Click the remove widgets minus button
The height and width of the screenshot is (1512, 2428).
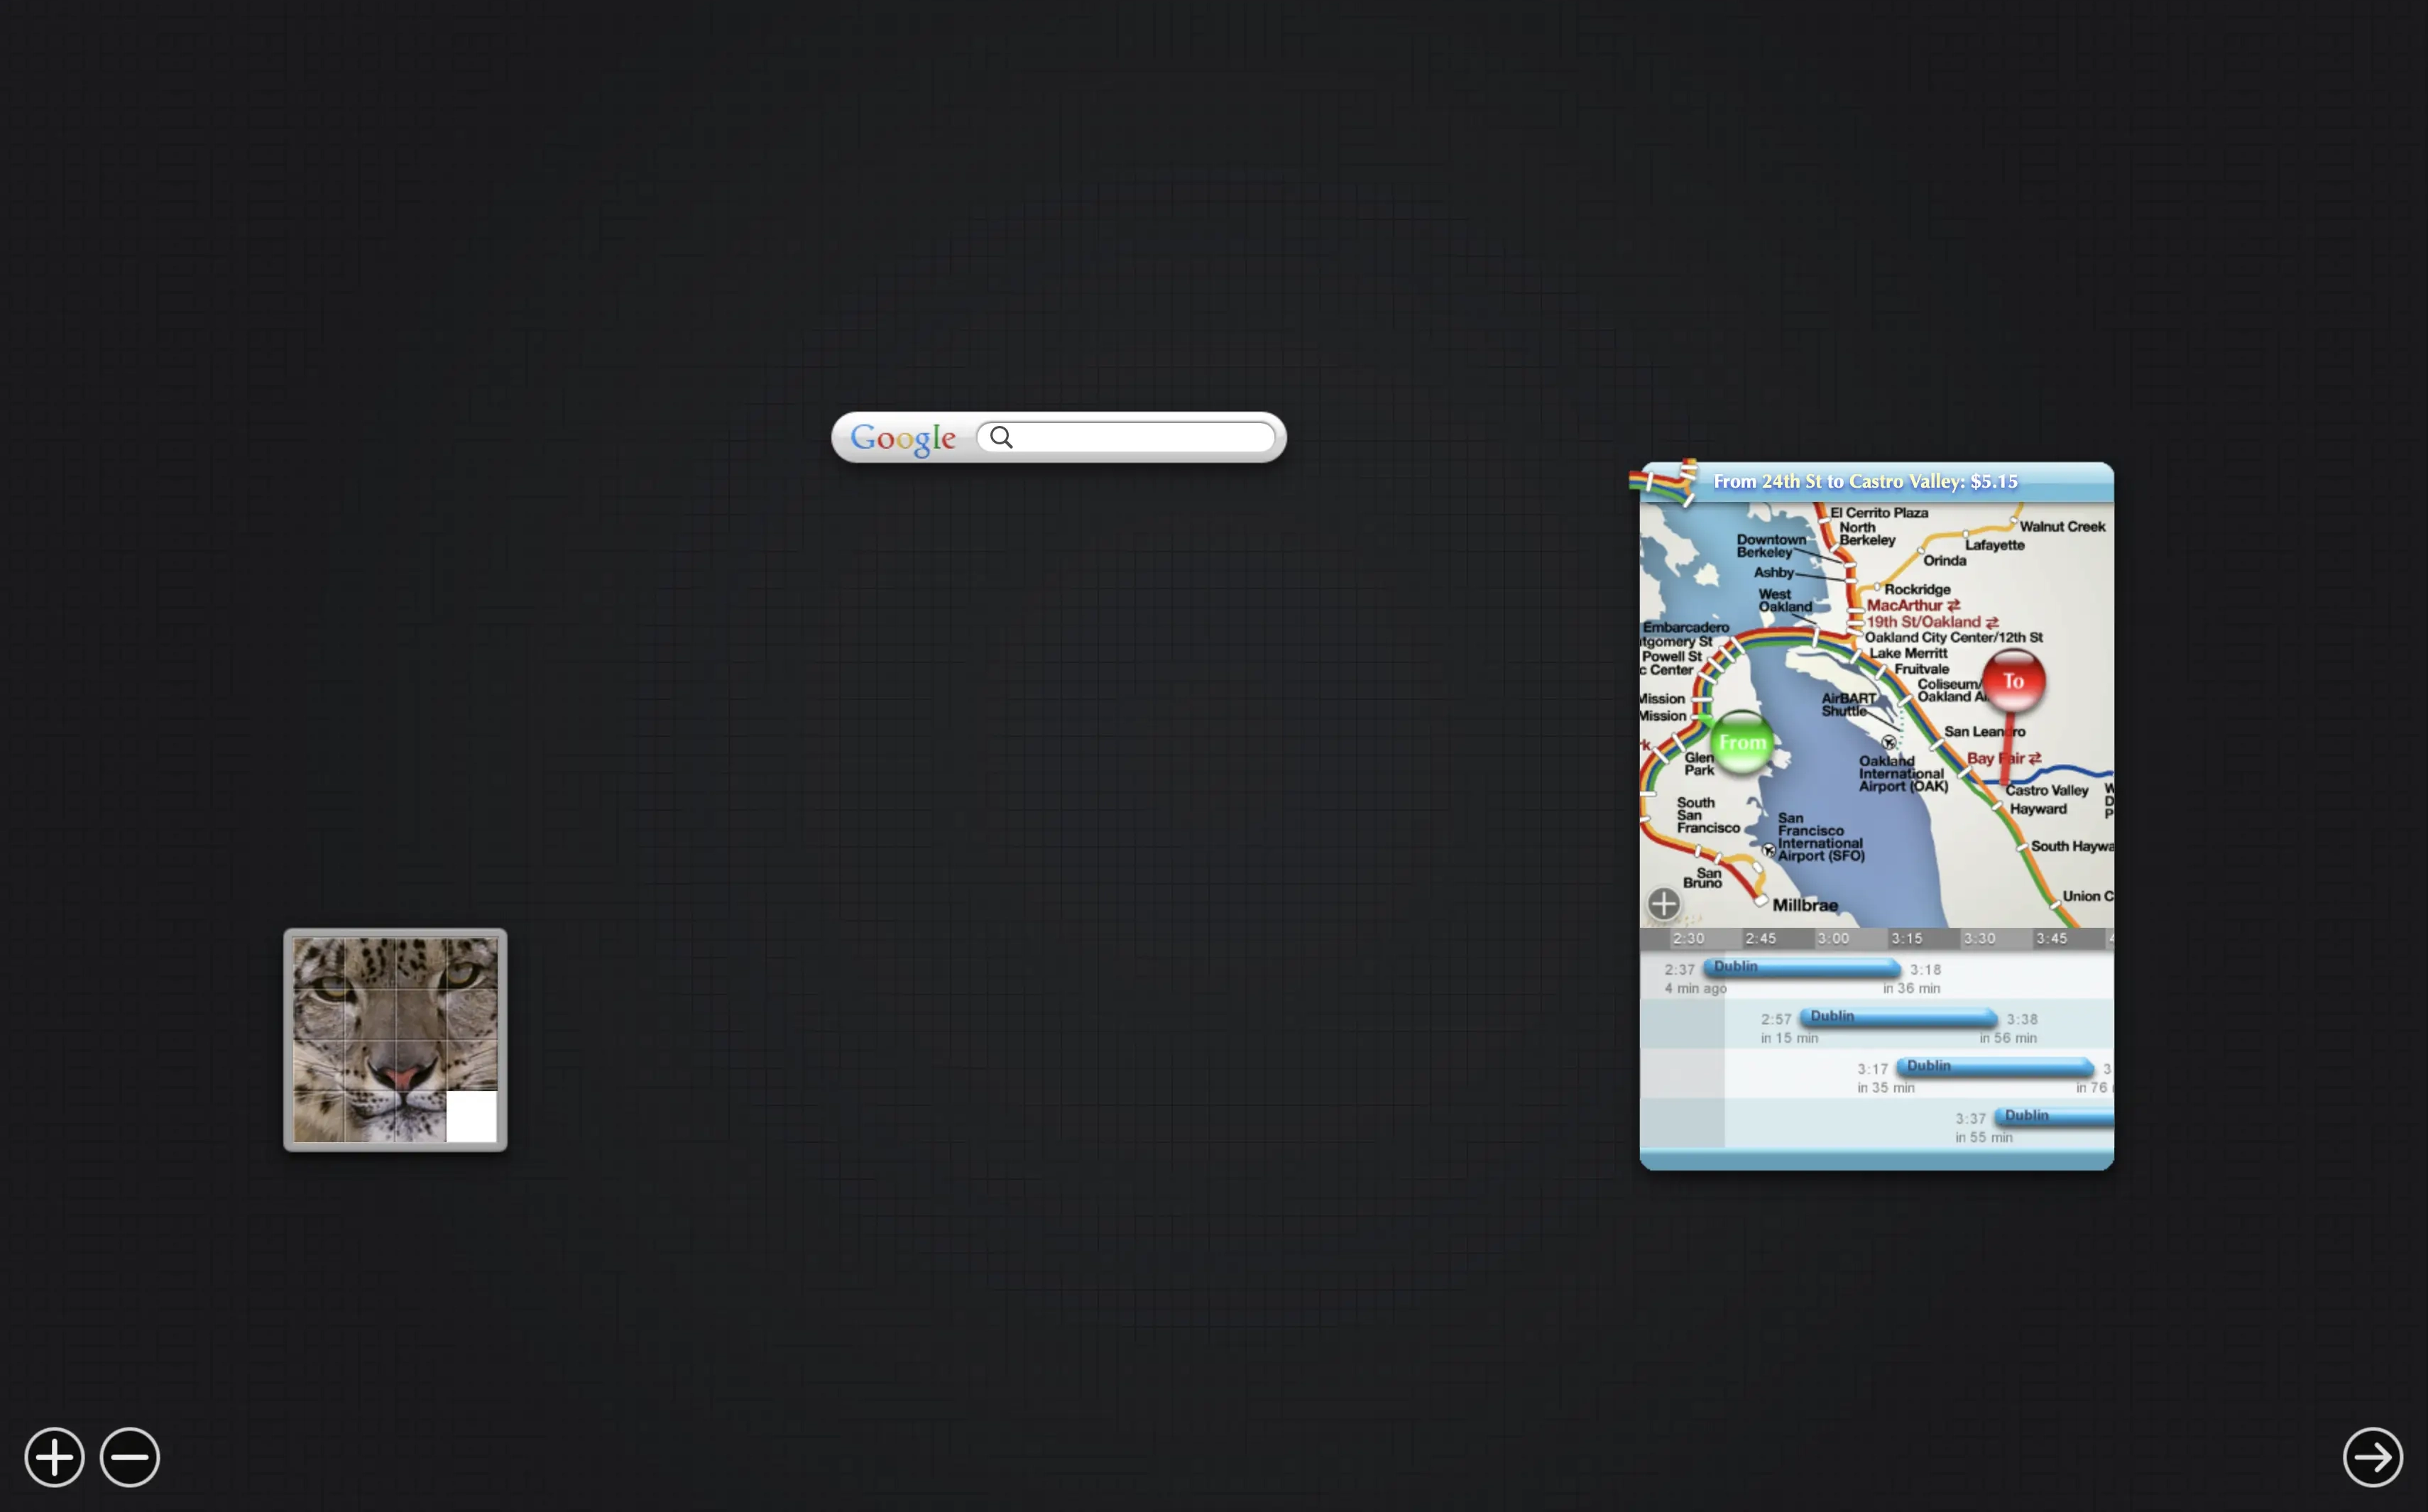pos(130,1457)
